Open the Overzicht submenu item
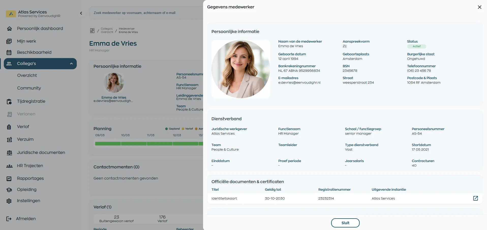The height and width of the screenshot is (230, 487). pyautogui.click(x=27, y=76)
